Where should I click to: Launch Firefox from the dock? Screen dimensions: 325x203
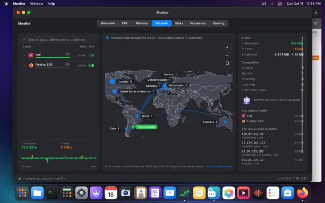tap(302, 193)
